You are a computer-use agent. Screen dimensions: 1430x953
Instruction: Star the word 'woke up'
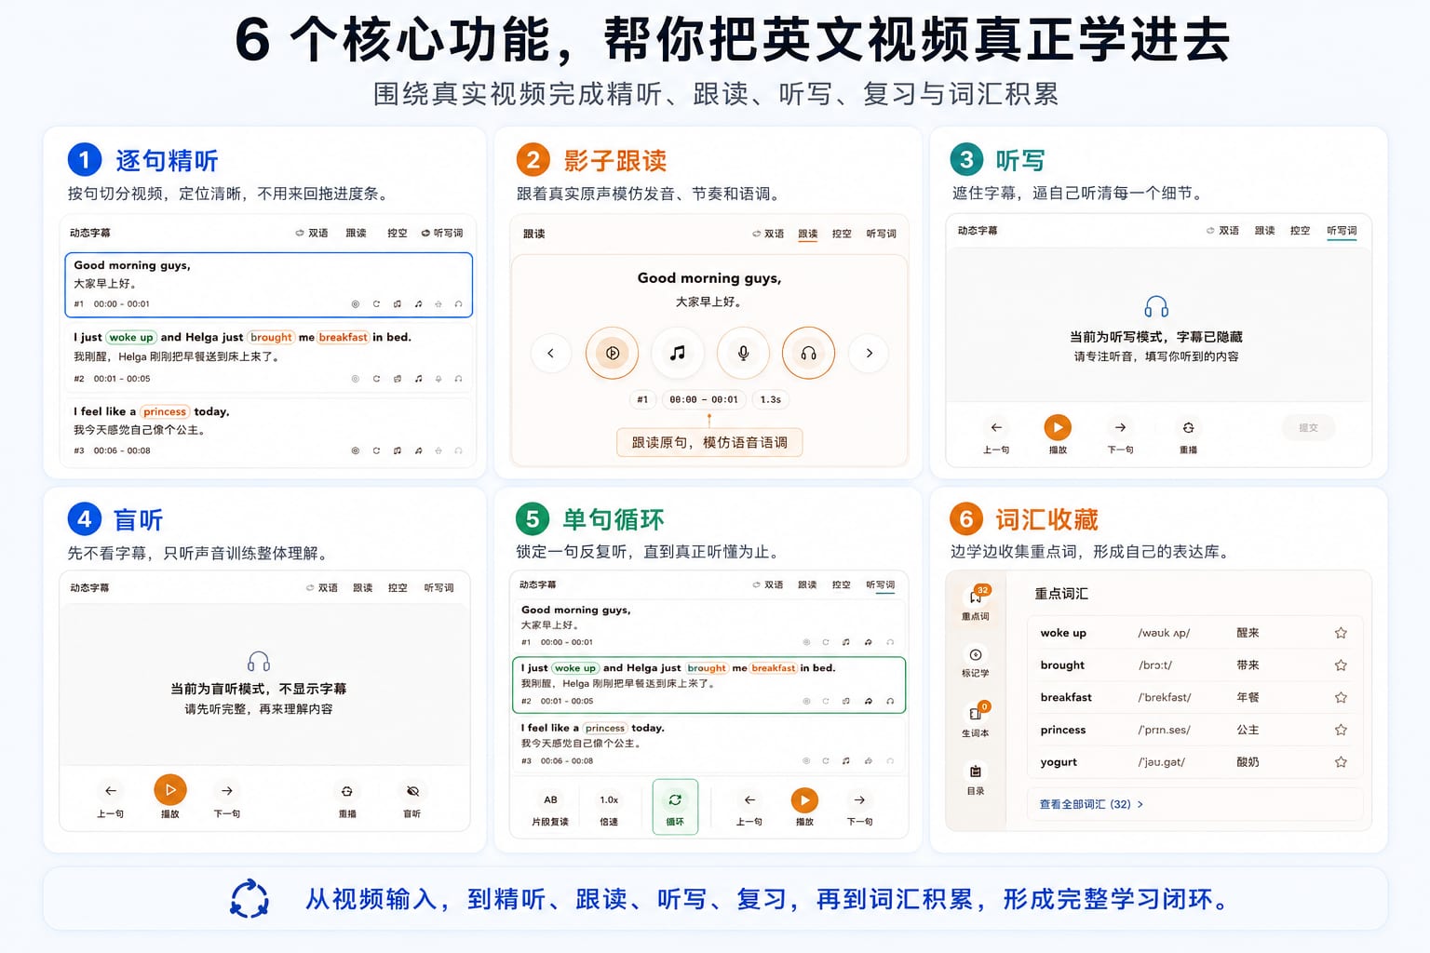point(1341,633)
